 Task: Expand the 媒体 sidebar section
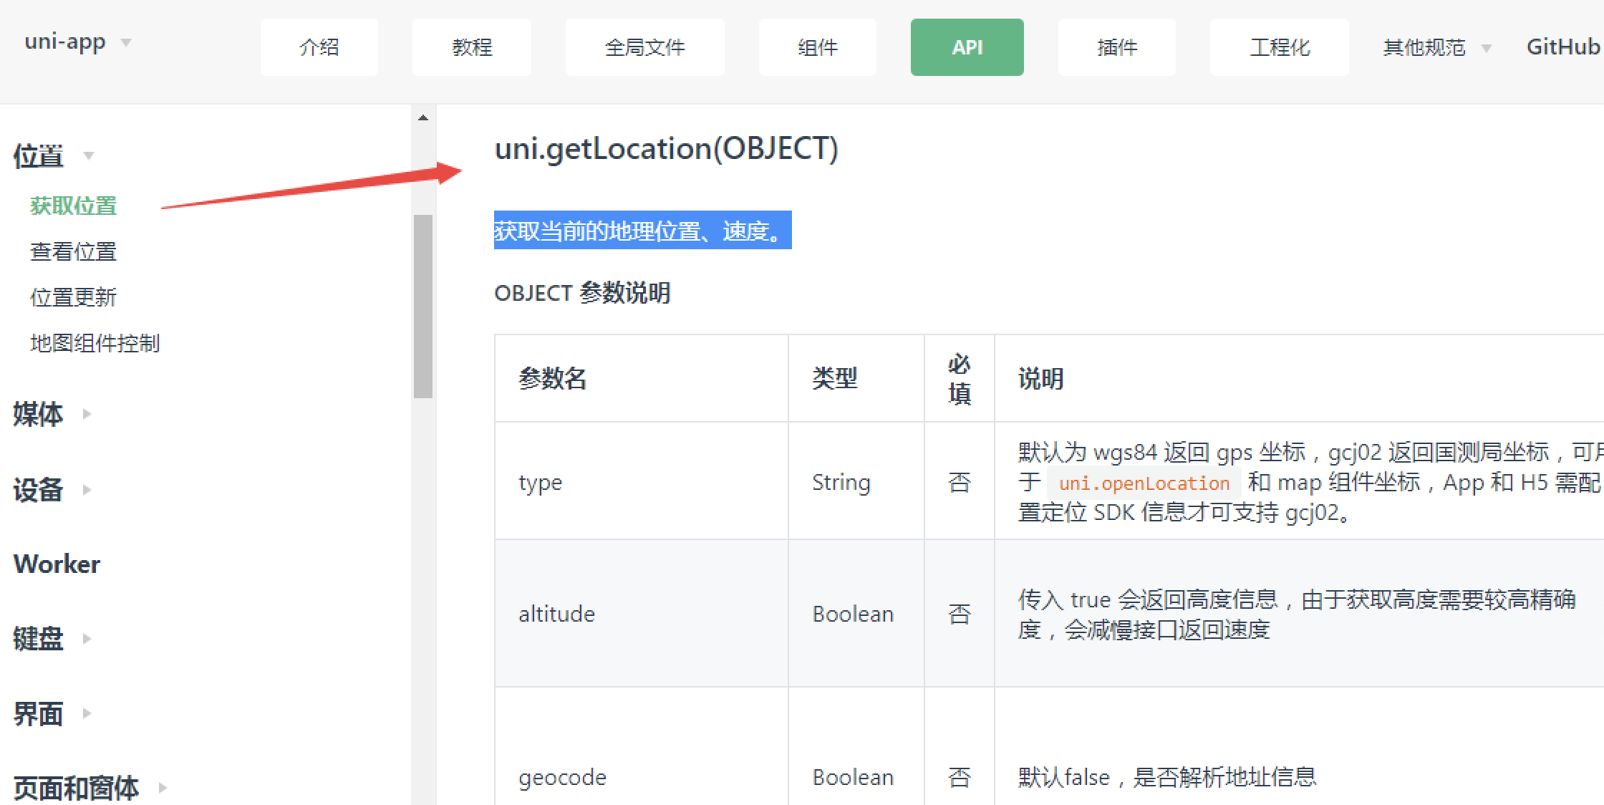coord(52,414)
